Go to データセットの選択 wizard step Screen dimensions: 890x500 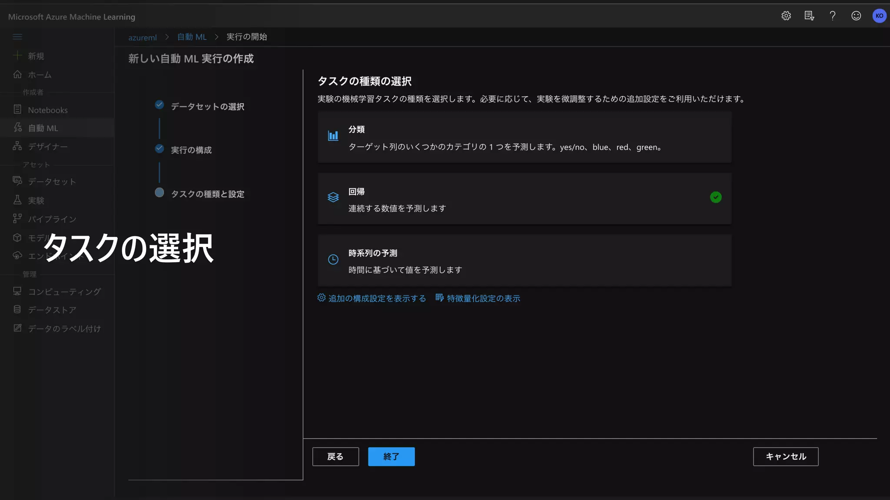(x=207, y=107)
